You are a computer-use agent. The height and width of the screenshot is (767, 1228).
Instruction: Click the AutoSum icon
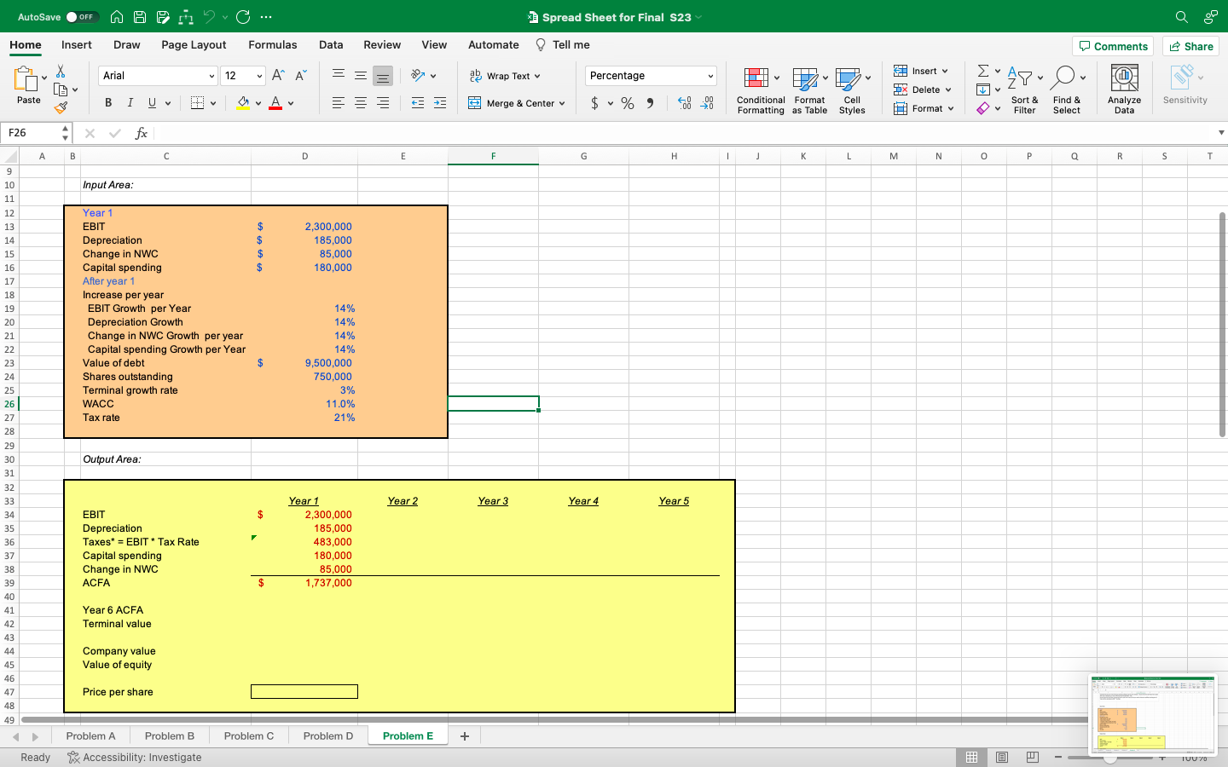point(982,72)
